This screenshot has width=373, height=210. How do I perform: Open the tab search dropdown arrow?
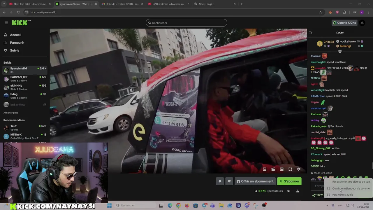click(4, 4)
